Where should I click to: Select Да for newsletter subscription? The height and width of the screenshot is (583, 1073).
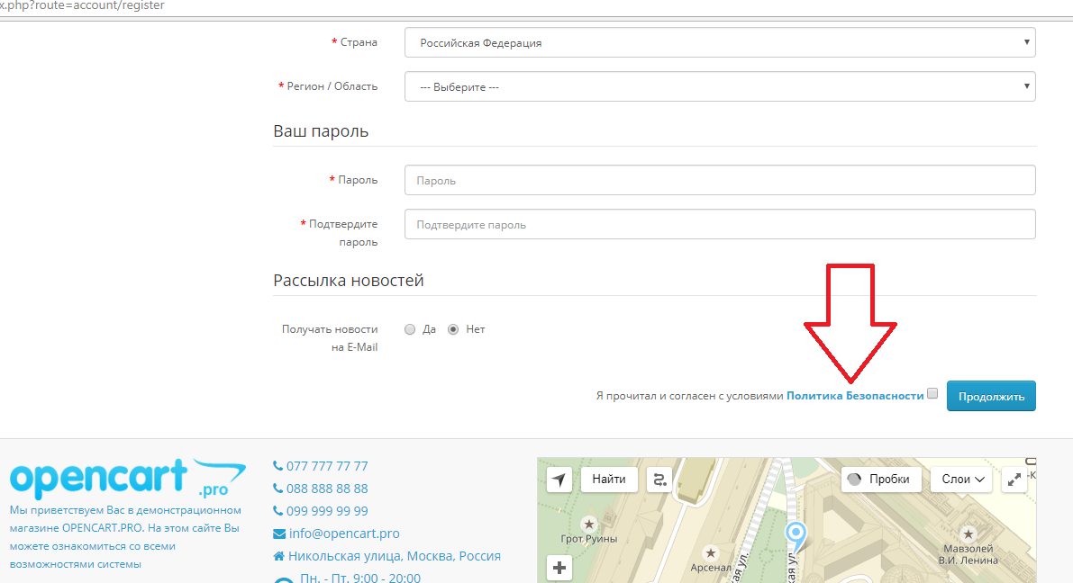(410, 329)
